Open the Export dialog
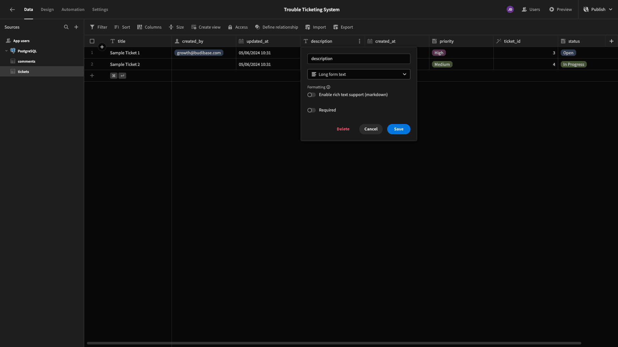The width and height of the screenshot is (618, 347). [x=343, y=27]
